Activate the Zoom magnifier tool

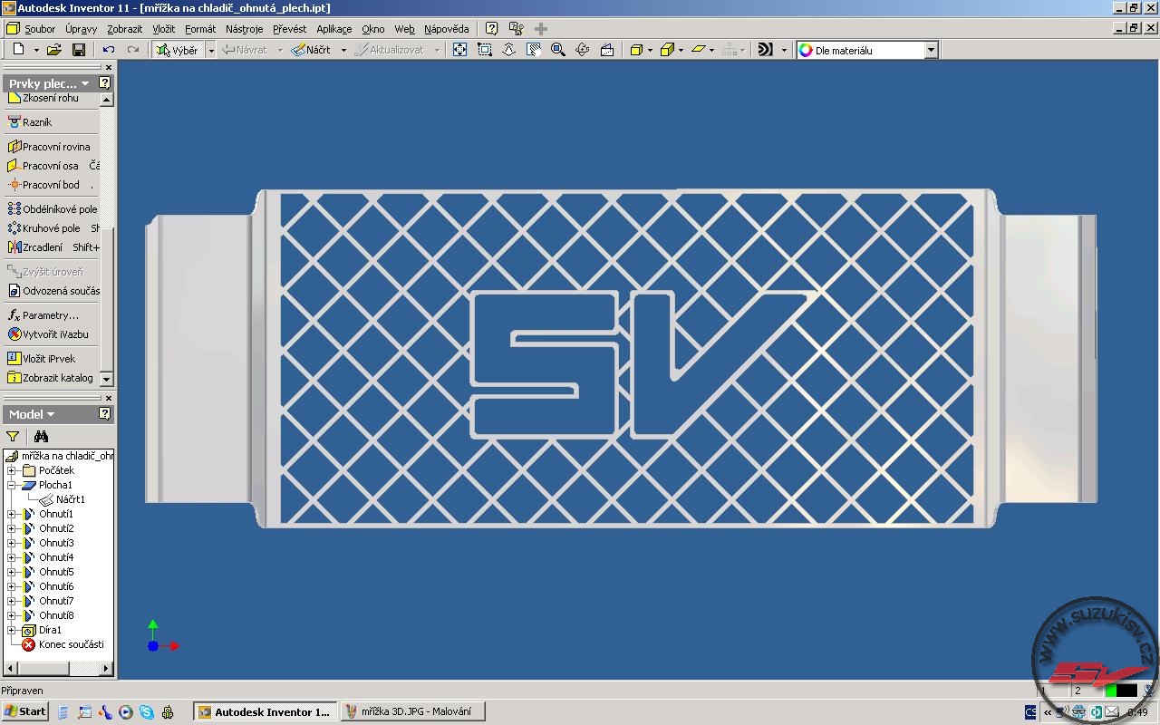pyautogui.click(x=558, y=50)
